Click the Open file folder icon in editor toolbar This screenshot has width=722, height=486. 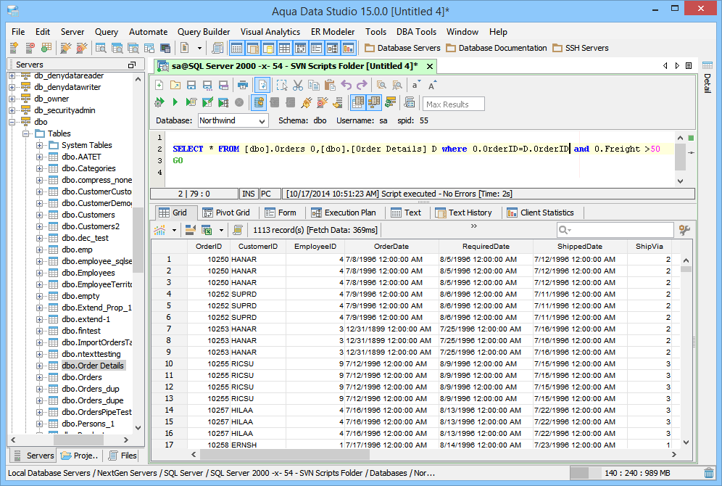coord(175,85)
